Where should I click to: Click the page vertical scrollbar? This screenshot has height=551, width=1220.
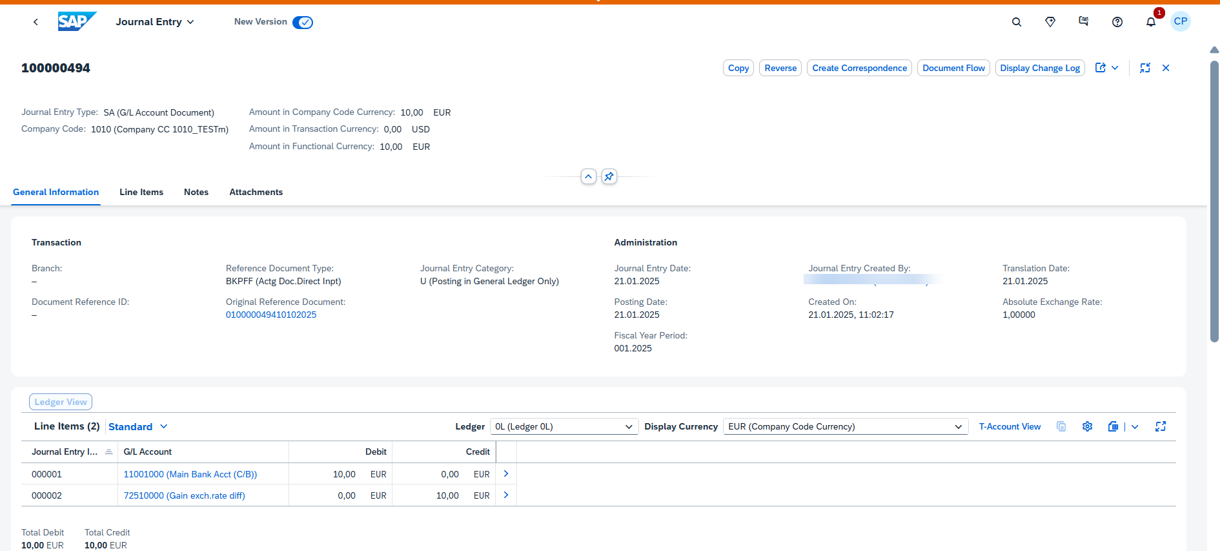(x=1214, y=200)
